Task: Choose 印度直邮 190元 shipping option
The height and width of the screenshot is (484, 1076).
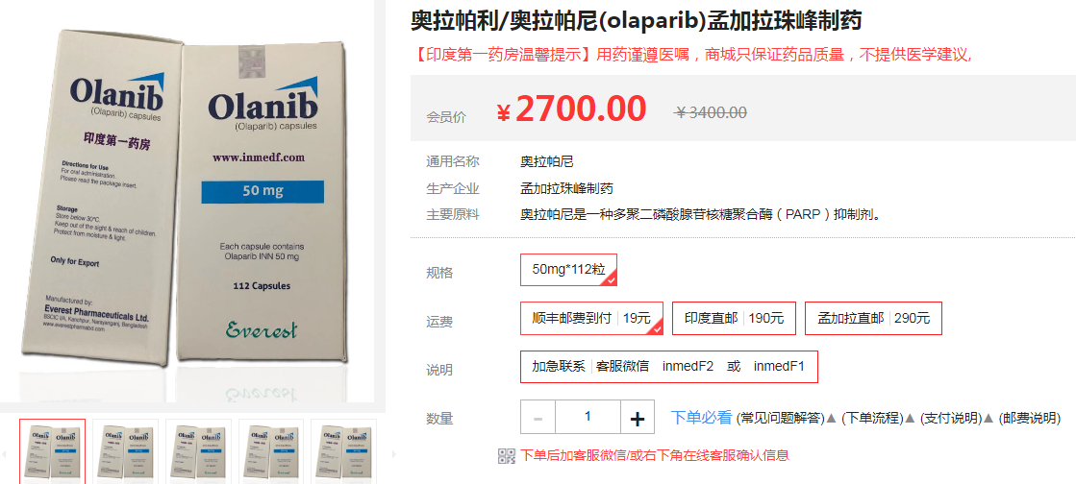Action: [x=734, y=319]
